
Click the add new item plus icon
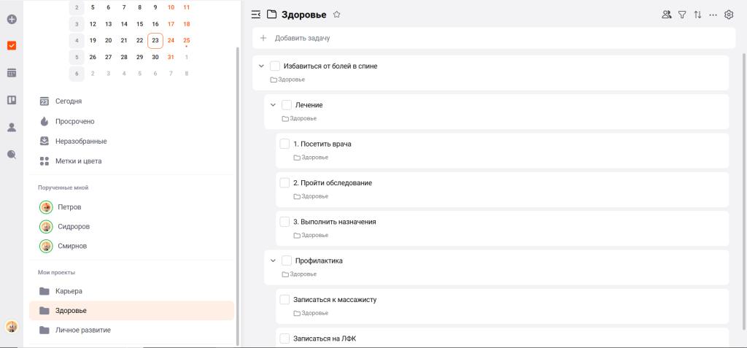[12, 18]
